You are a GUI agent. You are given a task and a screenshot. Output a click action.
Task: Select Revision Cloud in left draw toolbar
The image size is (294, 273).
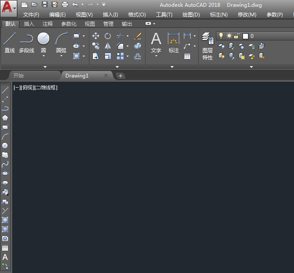pyautogui.click(x=5, y=155)
